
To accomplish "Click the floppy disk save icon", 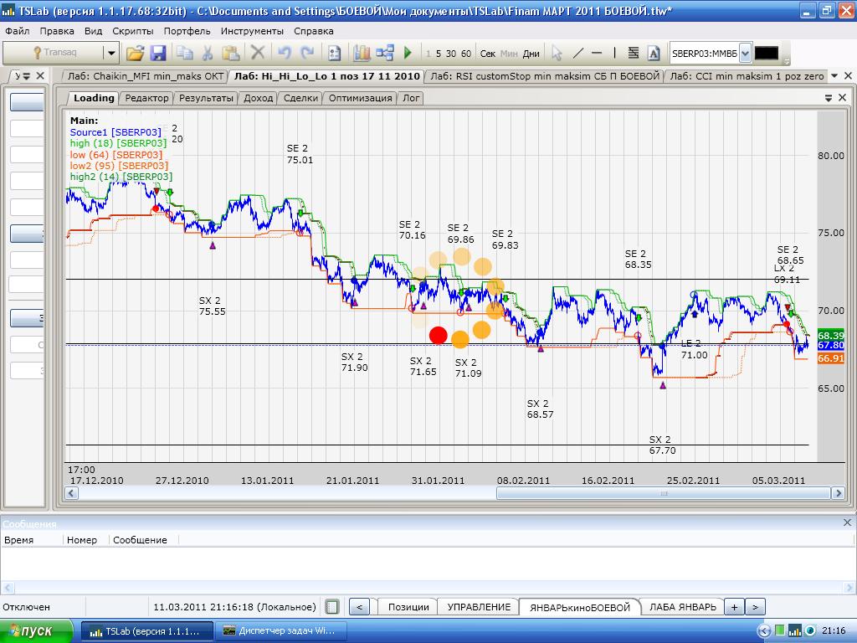I will coord(157,53).
